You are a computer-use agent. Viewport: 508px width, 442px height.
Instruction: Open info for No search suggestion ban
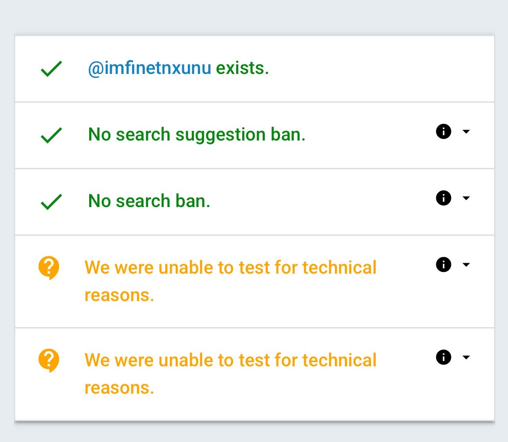(x=443, y=131)
